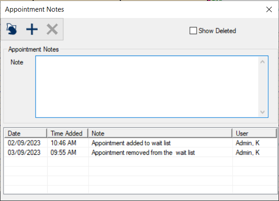The height and width of the screenshot is (201, 279).
Task: Click the Show Deleted label text
Action: (x=217, y=31)
